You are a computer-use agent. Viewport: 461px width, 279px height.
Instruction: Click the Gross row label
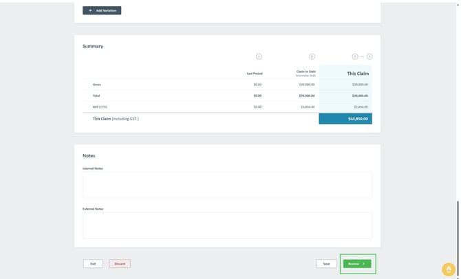coord(97,85)
